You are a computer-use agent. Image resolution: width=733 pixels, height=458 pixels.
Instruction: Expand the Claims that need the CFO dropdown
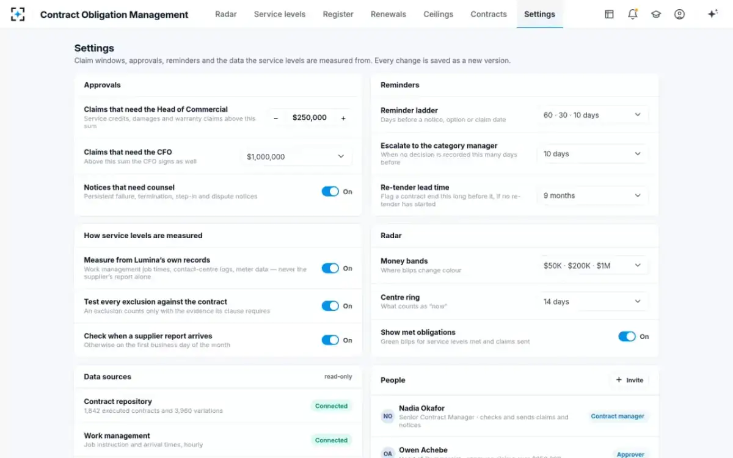click(296, 157)
